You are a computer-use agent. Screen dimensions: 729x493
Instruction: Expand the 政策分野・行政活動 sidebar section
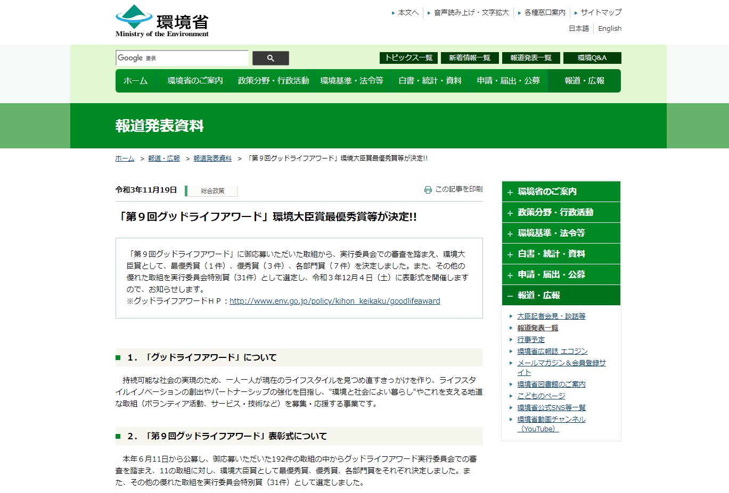561,212
